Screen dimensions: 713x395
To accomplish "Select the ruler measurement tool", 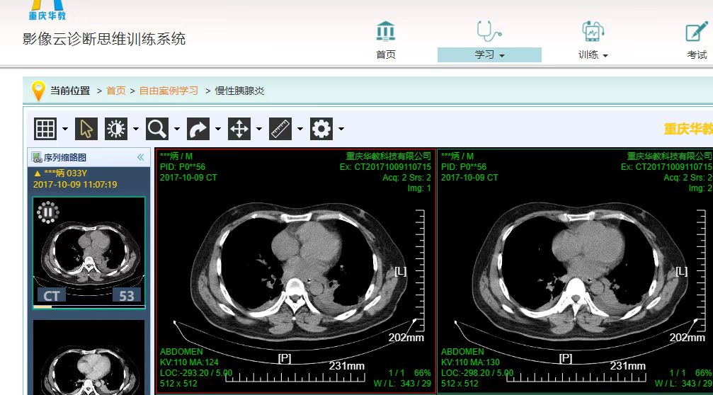I will tap(280, 129).
